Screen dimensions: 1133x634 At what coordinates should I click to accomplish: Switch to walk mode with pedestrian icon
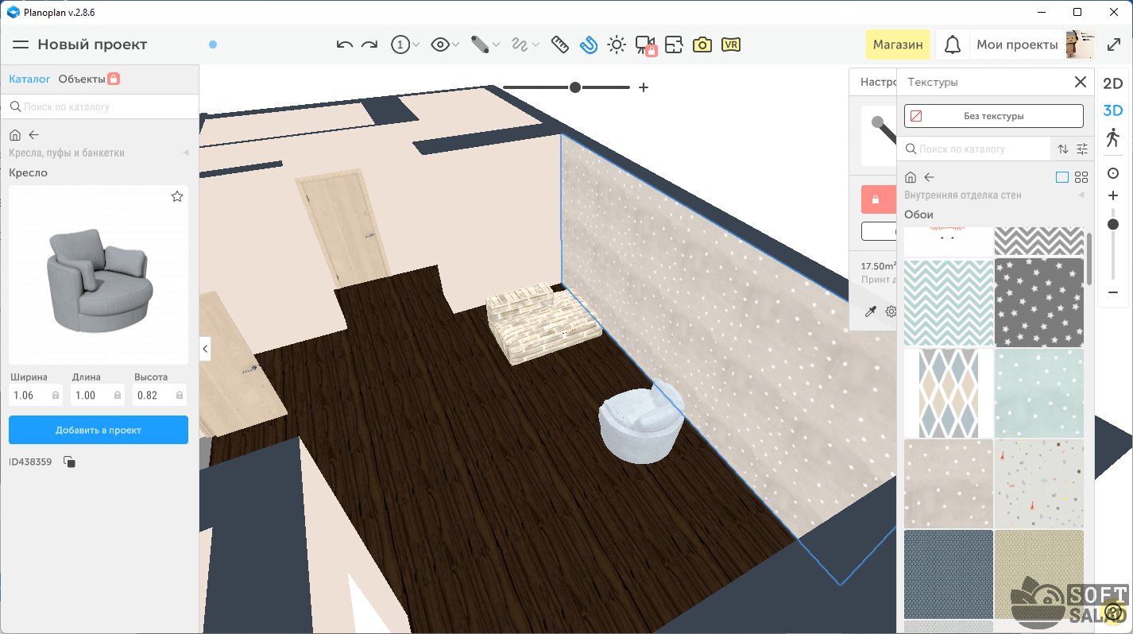click(x=1112, y=137)
